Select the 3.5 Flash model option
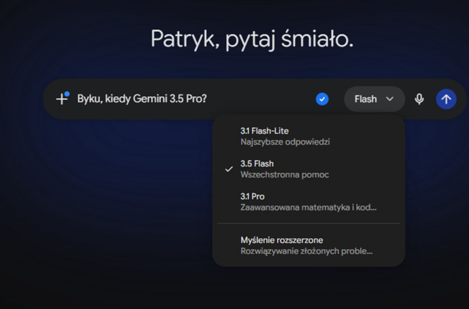The image size is (469, 309). tap(309, 169)
